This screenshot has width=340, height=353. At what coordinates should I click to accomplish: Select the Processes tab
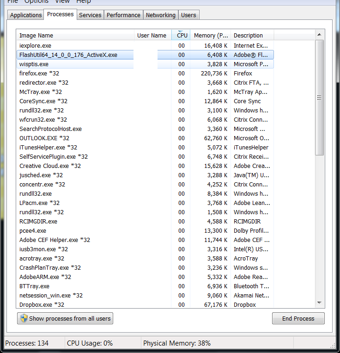pos(60,14)
